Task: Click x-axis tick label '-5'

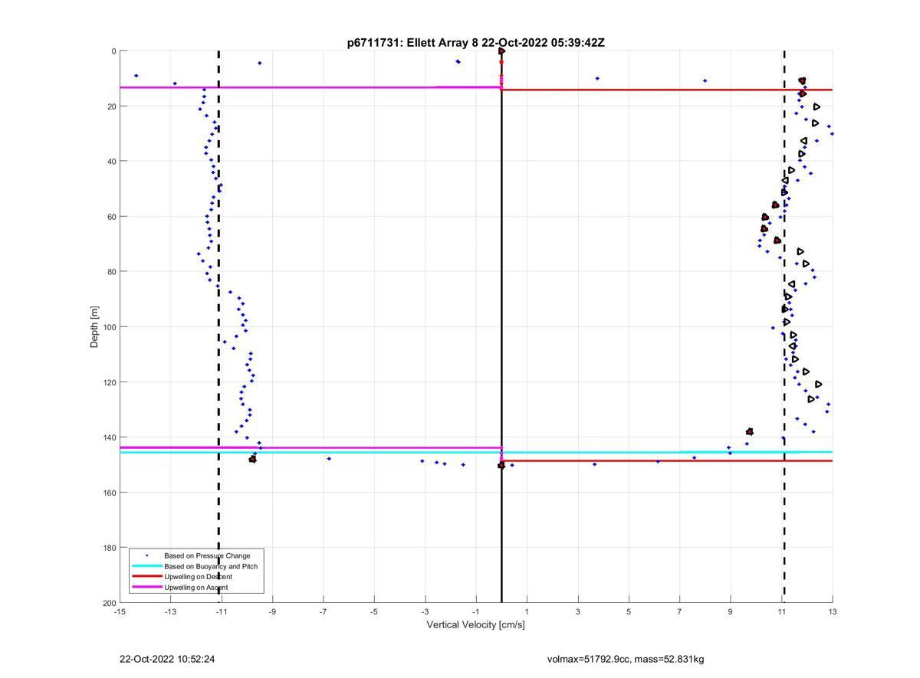Action: 374,611
